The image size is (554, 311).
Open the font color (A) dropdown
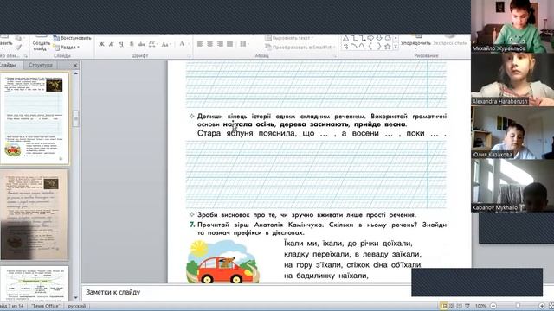click(x=183, y=44)
